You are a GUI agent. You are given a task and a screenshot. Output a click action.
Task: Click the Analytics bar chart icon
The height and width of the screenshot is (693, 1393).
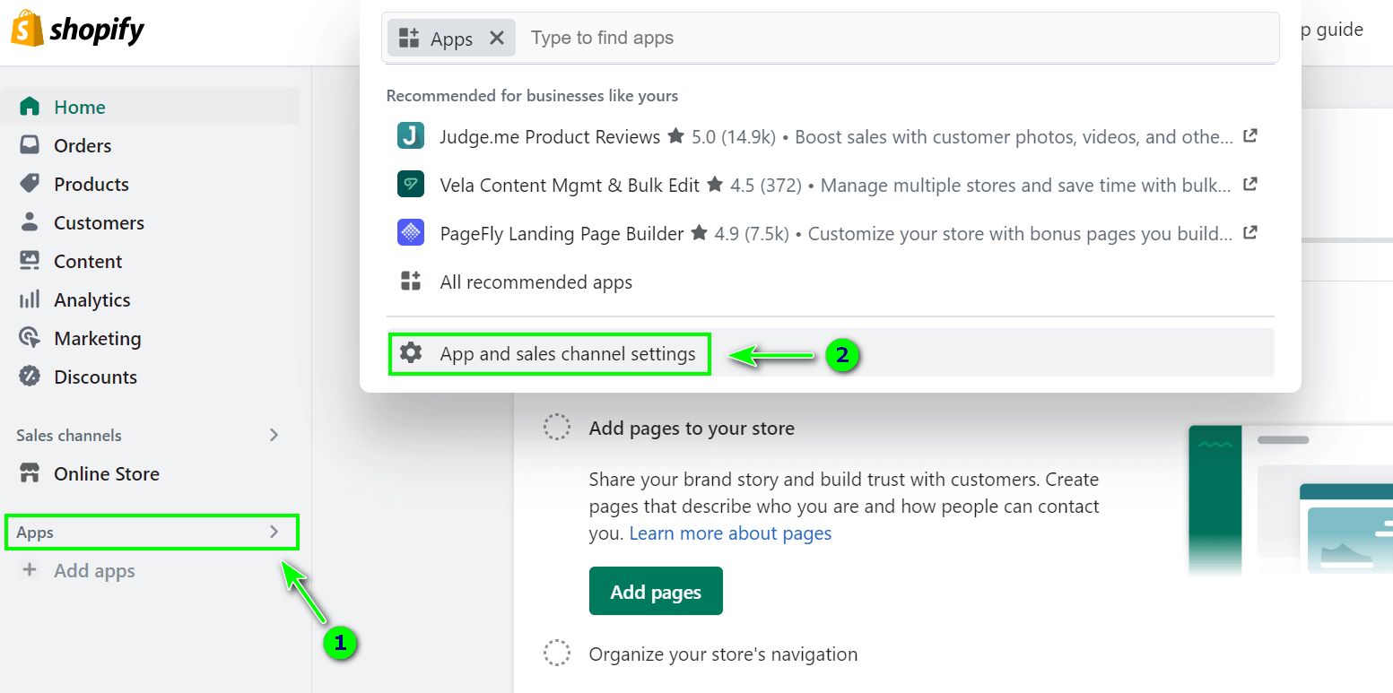[30, 299]
